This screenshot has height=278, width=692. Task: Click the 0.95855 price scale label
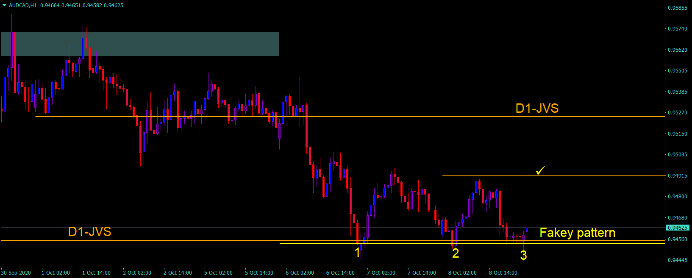coord(678,8)
